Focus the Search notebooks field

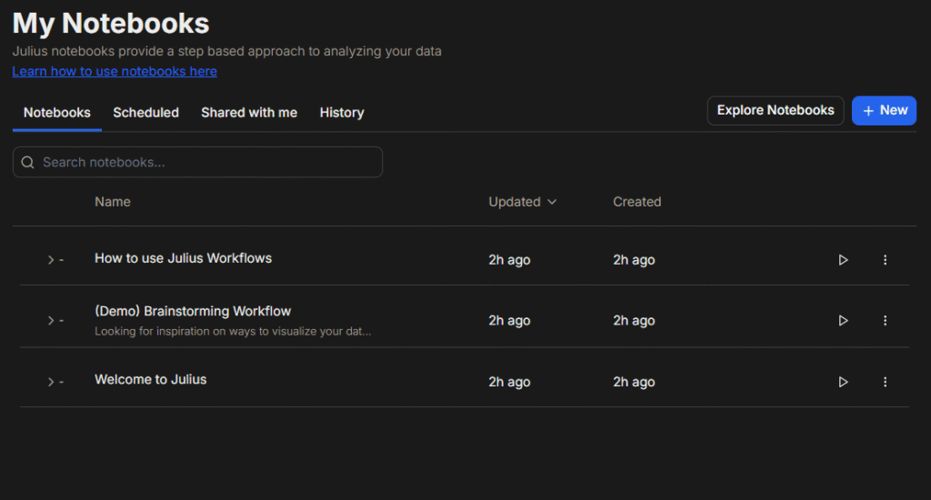197,162
